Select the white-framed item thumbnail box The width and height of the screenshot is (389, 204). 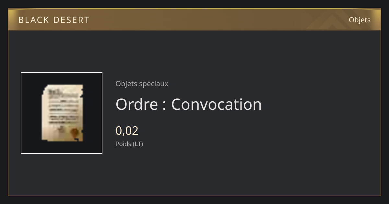(x=62, y=113)
